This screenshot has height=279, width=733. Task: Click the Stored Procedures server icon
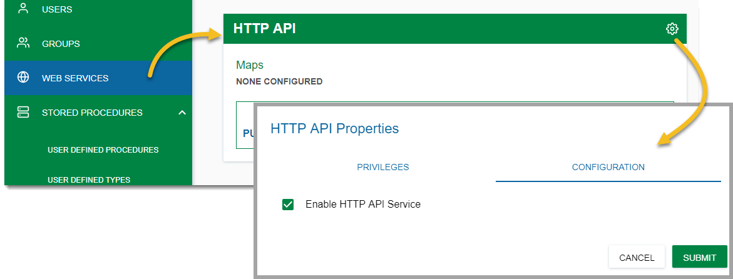click(x=23, y=112)
